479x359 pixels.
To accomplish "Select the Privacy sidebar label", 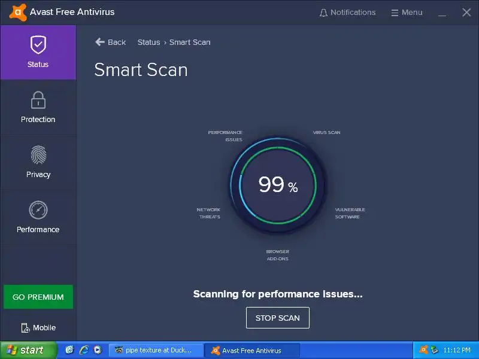I will click(x=38, y=175).
